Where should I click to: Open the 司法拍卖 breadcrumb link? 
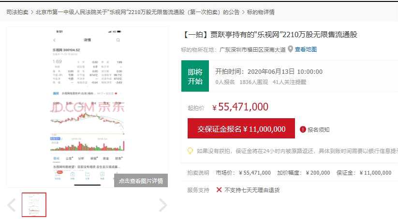(x=17, y=12)
